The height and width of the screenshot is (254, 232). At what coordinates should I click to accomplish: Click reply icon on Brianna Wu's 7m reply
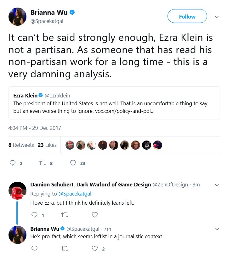coord(34,248)
